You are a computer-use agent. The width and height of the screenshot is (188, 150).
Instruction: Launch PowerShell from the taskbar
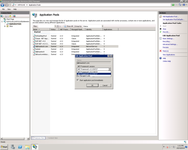coord(20,147)
